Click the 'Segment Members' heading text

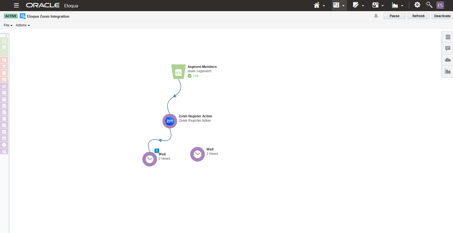point(202,67)
